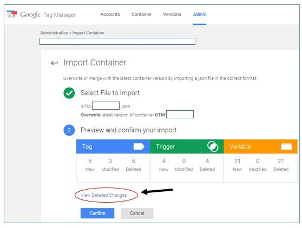Click the back arrow beside Import Container
The width and height of the screenshot is (302, 228).
click(54, 63)
